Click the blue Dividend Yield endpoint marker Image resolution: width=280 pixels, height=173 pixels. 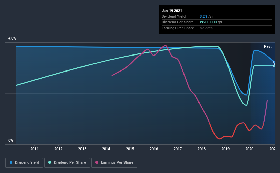274,62
